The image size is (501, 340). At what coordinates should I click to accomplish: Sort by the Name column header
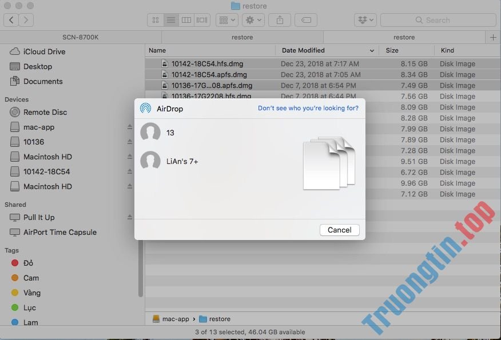[210, 50]
